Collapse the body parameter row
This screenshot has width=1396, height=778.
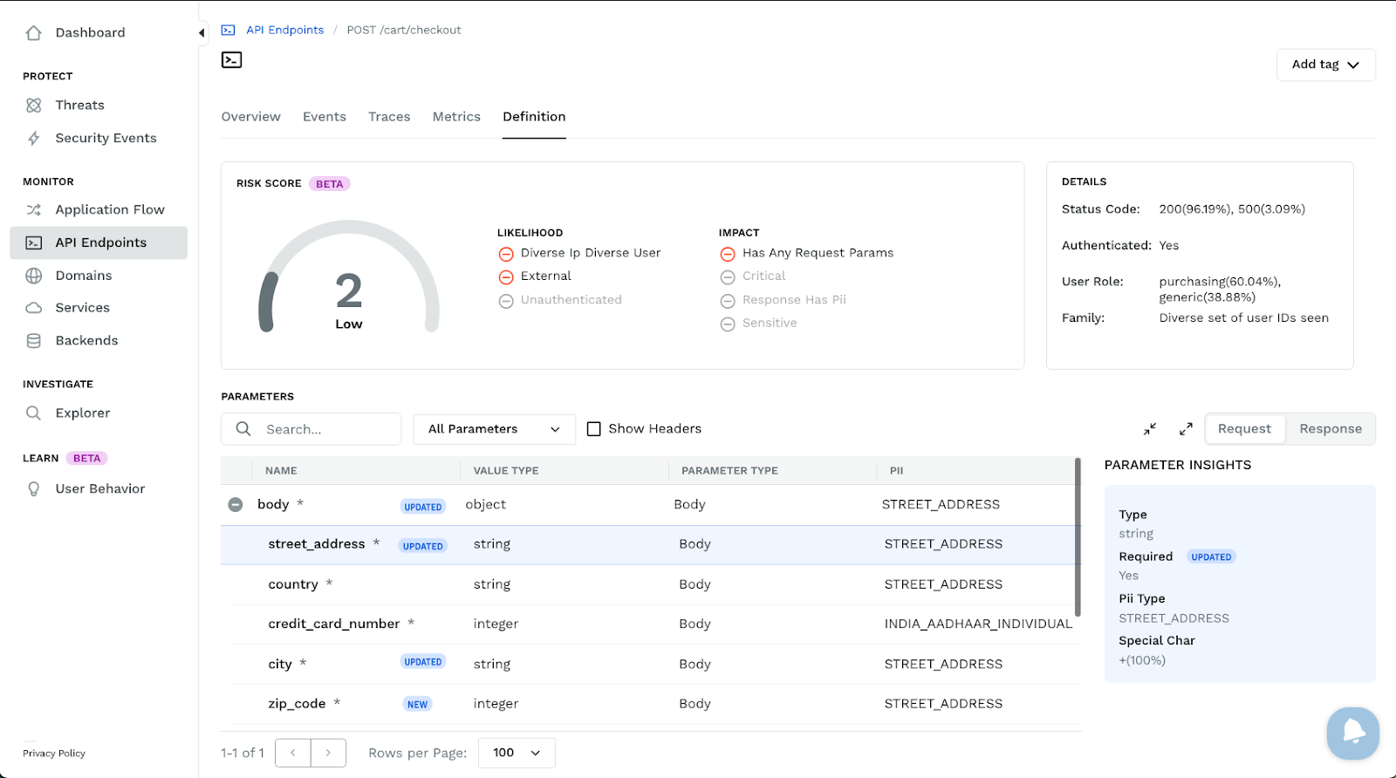tap(236, 505)
